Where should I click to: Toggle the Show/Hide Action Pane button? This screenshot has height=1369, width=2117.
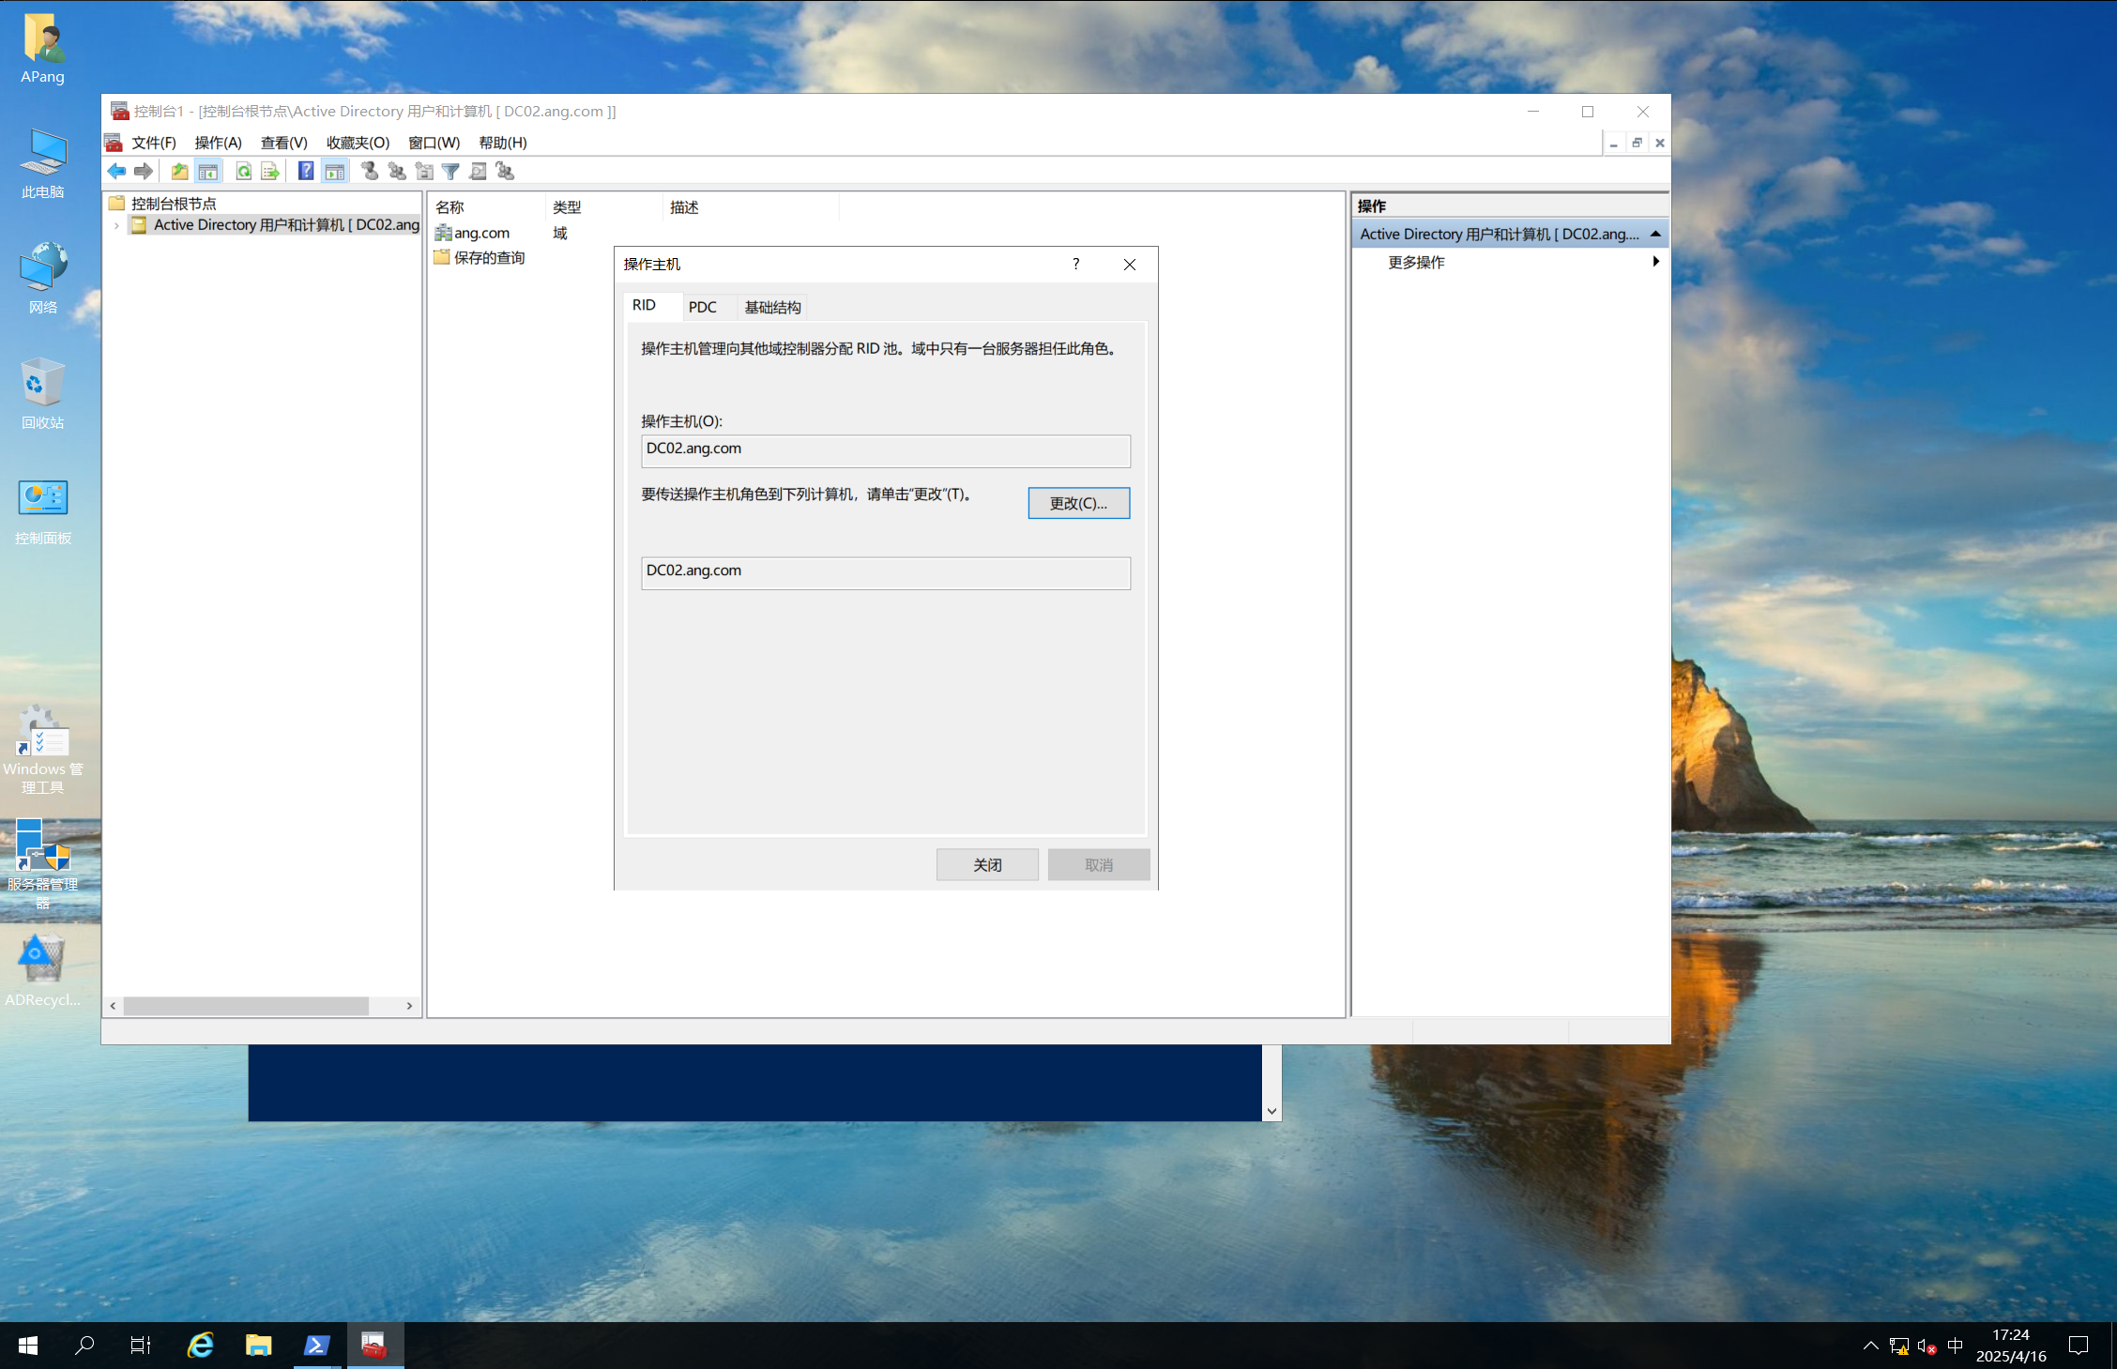point(334,171)
